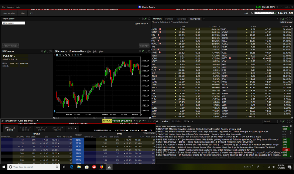Expand SPX INDEX quote panel symbol dropdown

tap(8, 51)
